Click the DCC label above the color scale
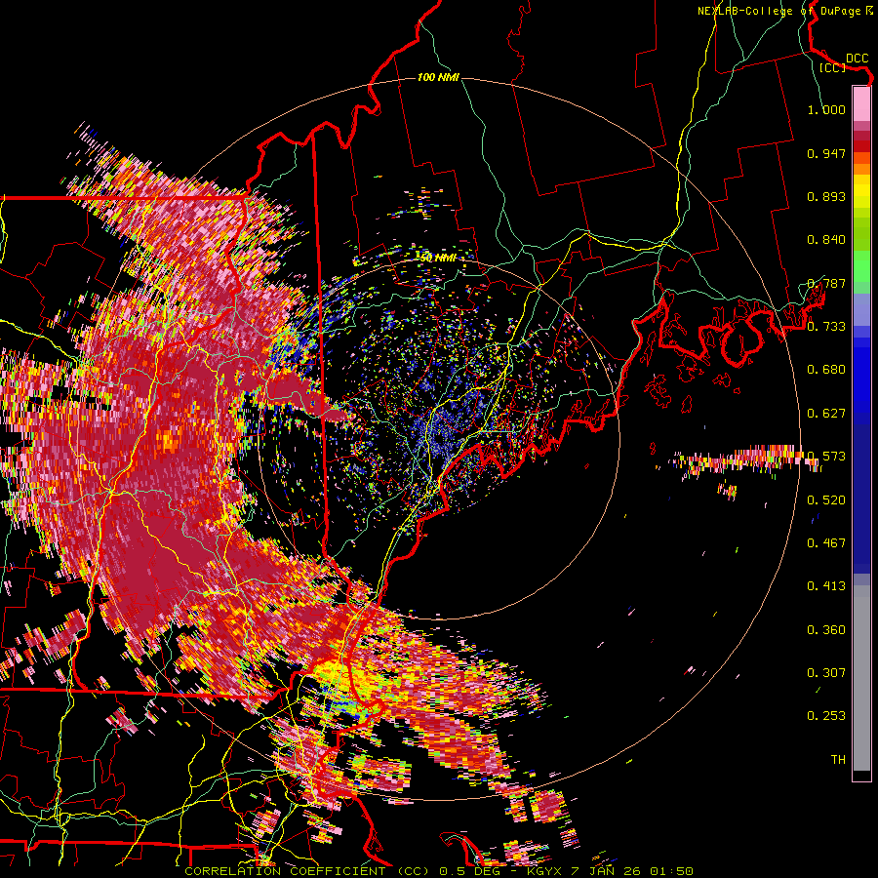Viewport: 878px width, 878px height. pyautogui.click(x=857, y=59)
